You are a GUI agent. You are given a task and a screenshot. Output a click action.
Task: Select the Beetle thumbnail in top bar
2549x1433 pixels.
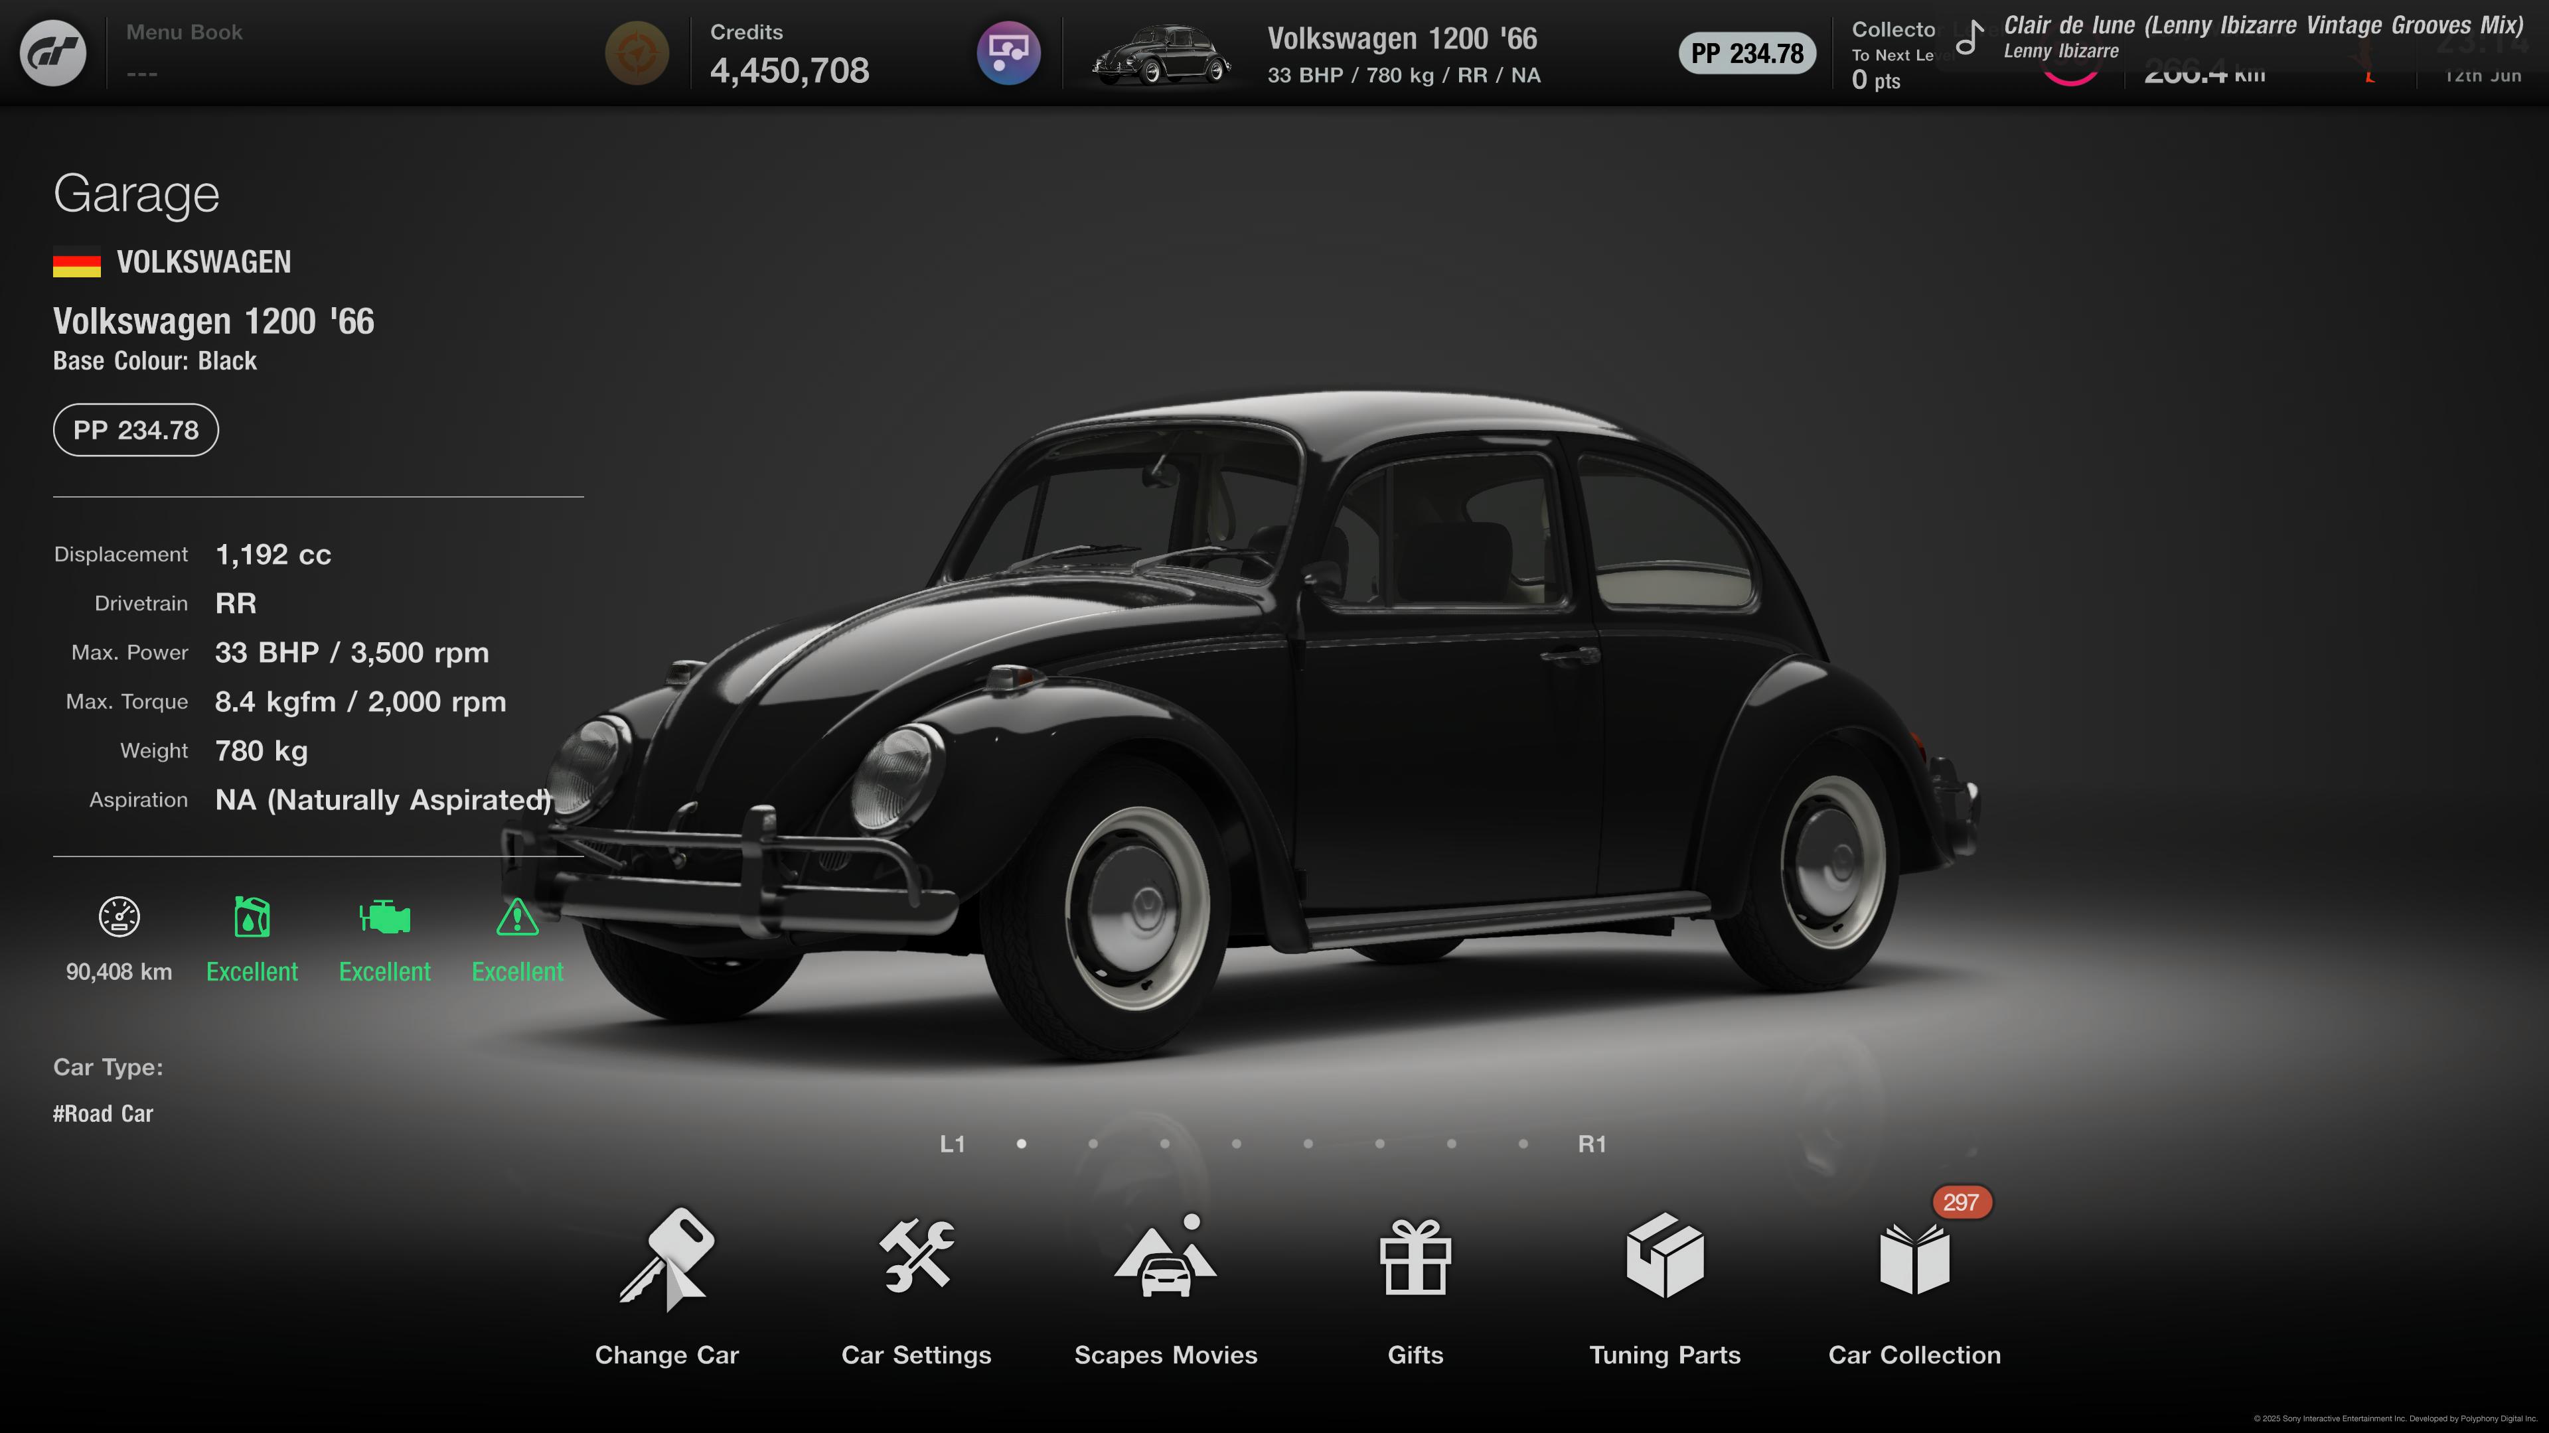pyautogui.click(x=1162, y=54)
